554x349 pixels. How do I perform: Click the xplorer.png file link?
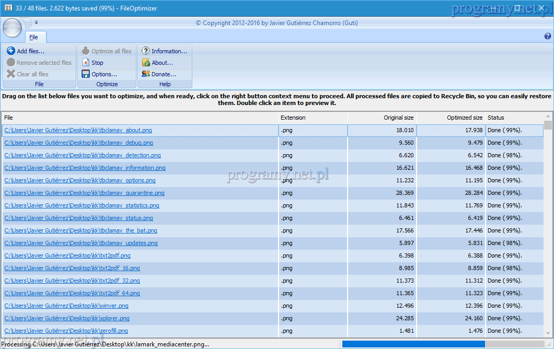pyautogui.click(x=67, y=318)
